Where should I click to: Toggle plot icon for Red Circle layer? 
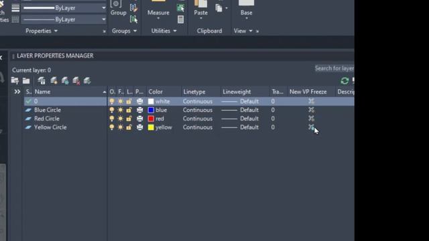[x=140, y=119]
